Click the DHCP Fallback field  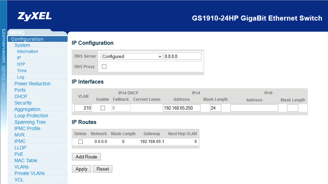tap(121, 108)
